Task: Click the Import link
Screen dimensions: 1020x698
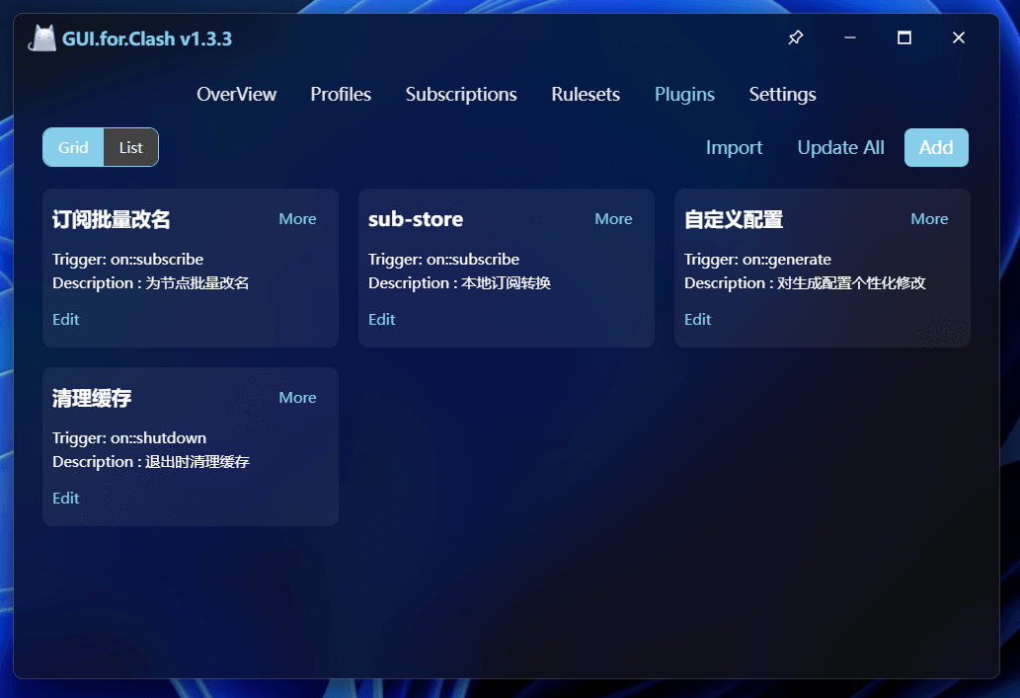Action: (734, 148)
